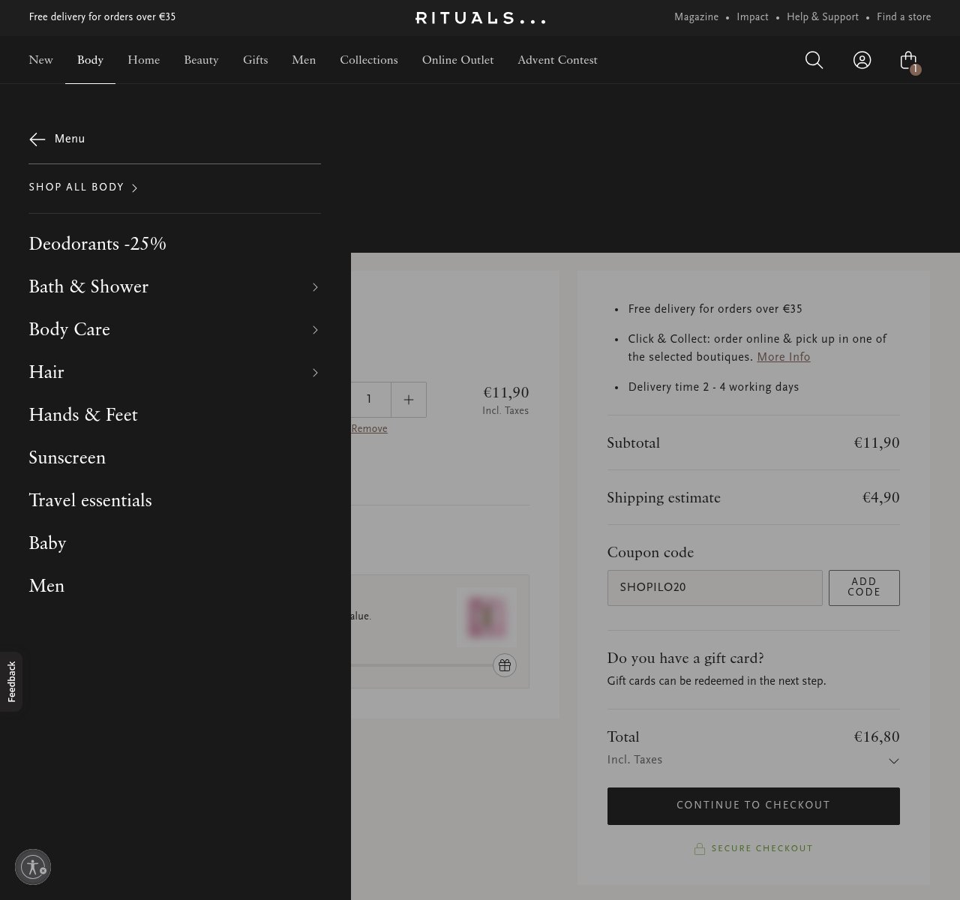960x900 pixels.
Task: Open the Home navigation tab
Action: tap(143, 60)
